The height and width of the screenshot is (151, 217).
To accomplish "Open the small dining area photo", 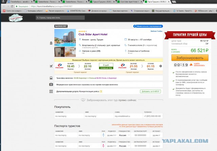I will click(71, 52).
